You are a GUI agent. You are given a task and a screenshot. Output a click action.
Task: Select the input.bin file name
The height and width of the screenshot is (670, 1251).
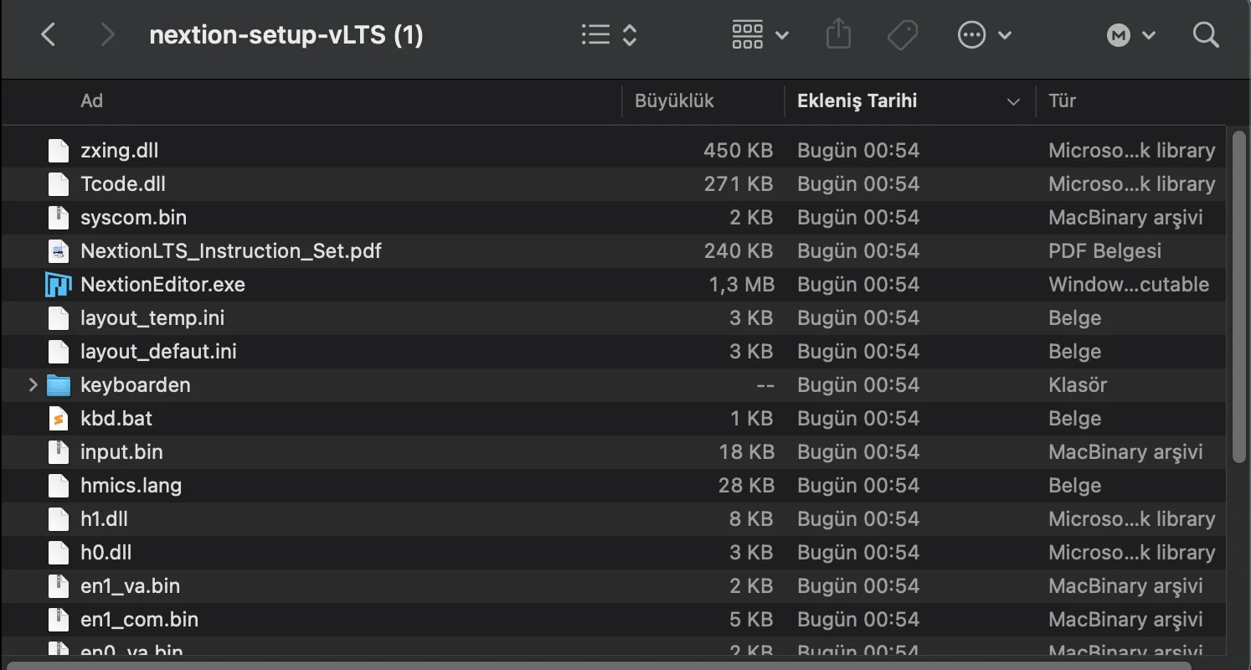[x=121, y=452]
